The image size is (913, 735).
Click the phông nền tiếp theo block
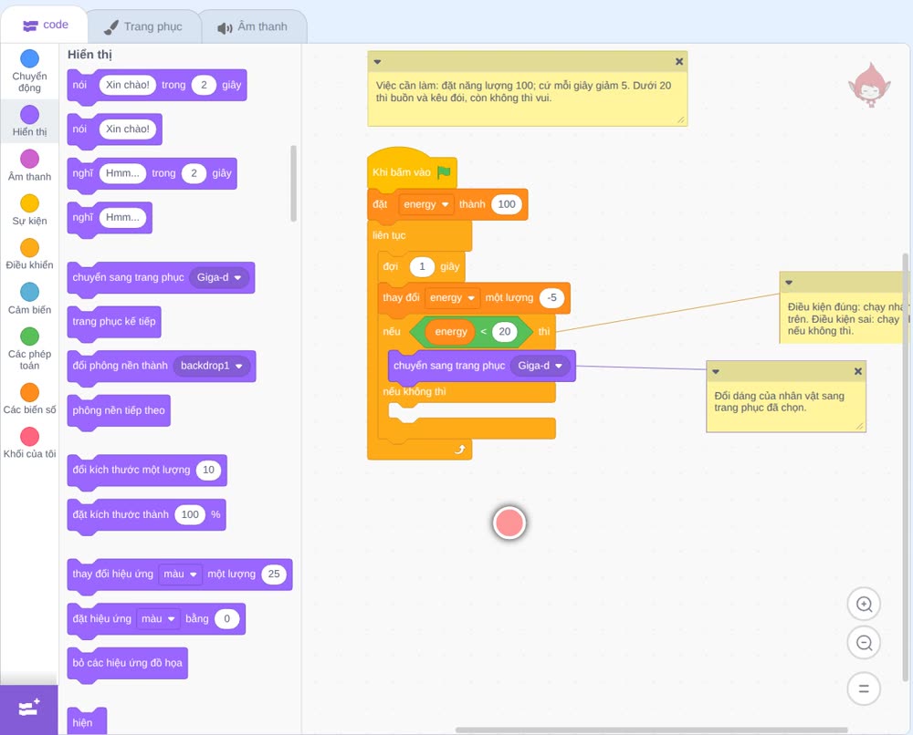[119, 410]
